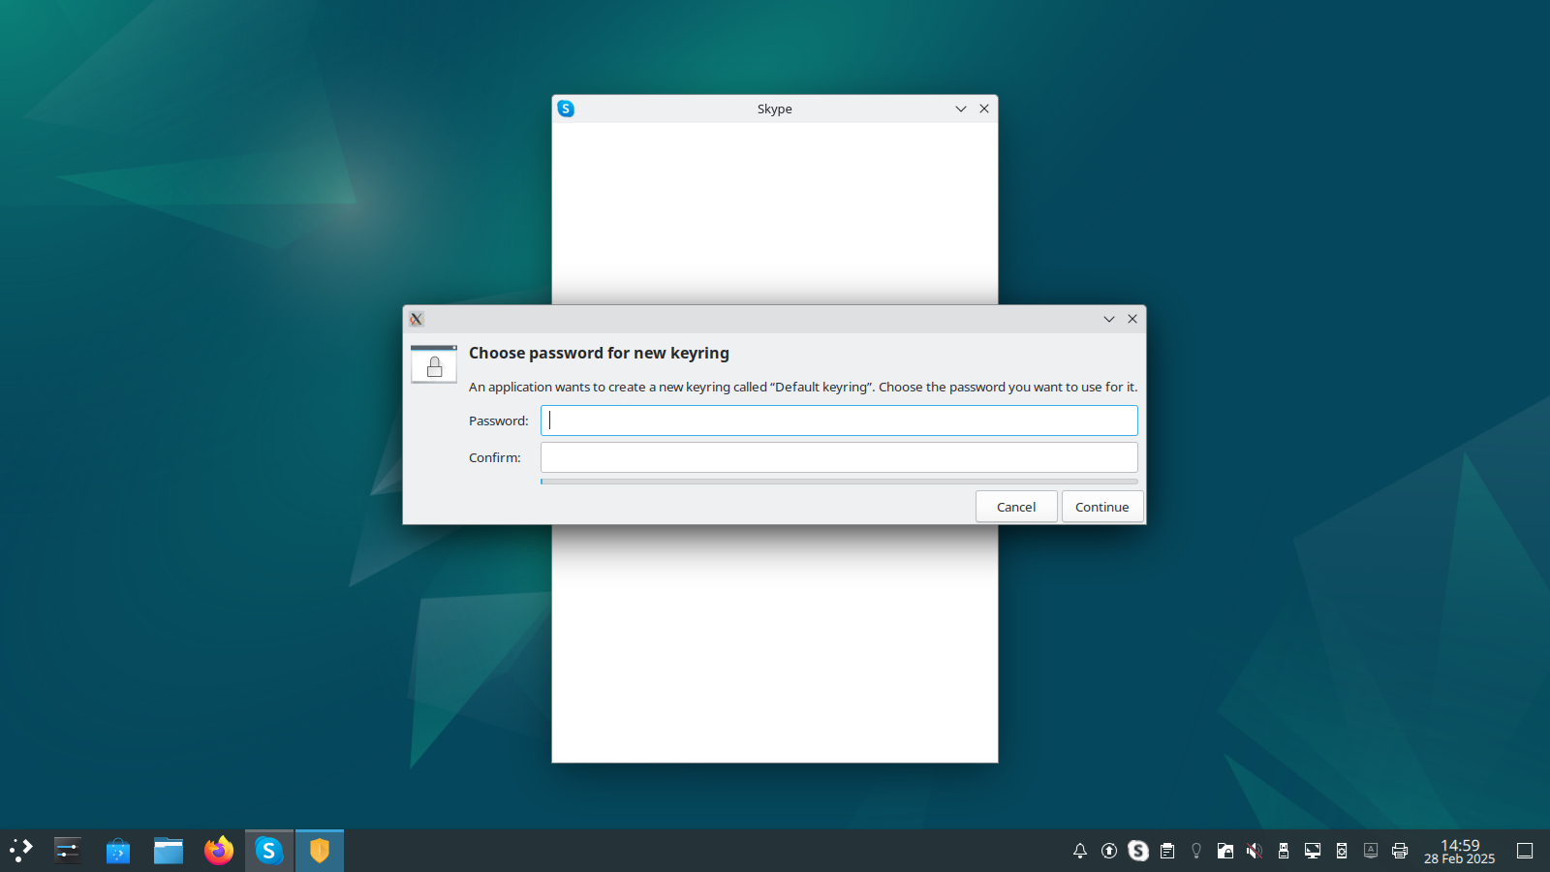Open the display configuration tray icon

tap(1313, 851)
